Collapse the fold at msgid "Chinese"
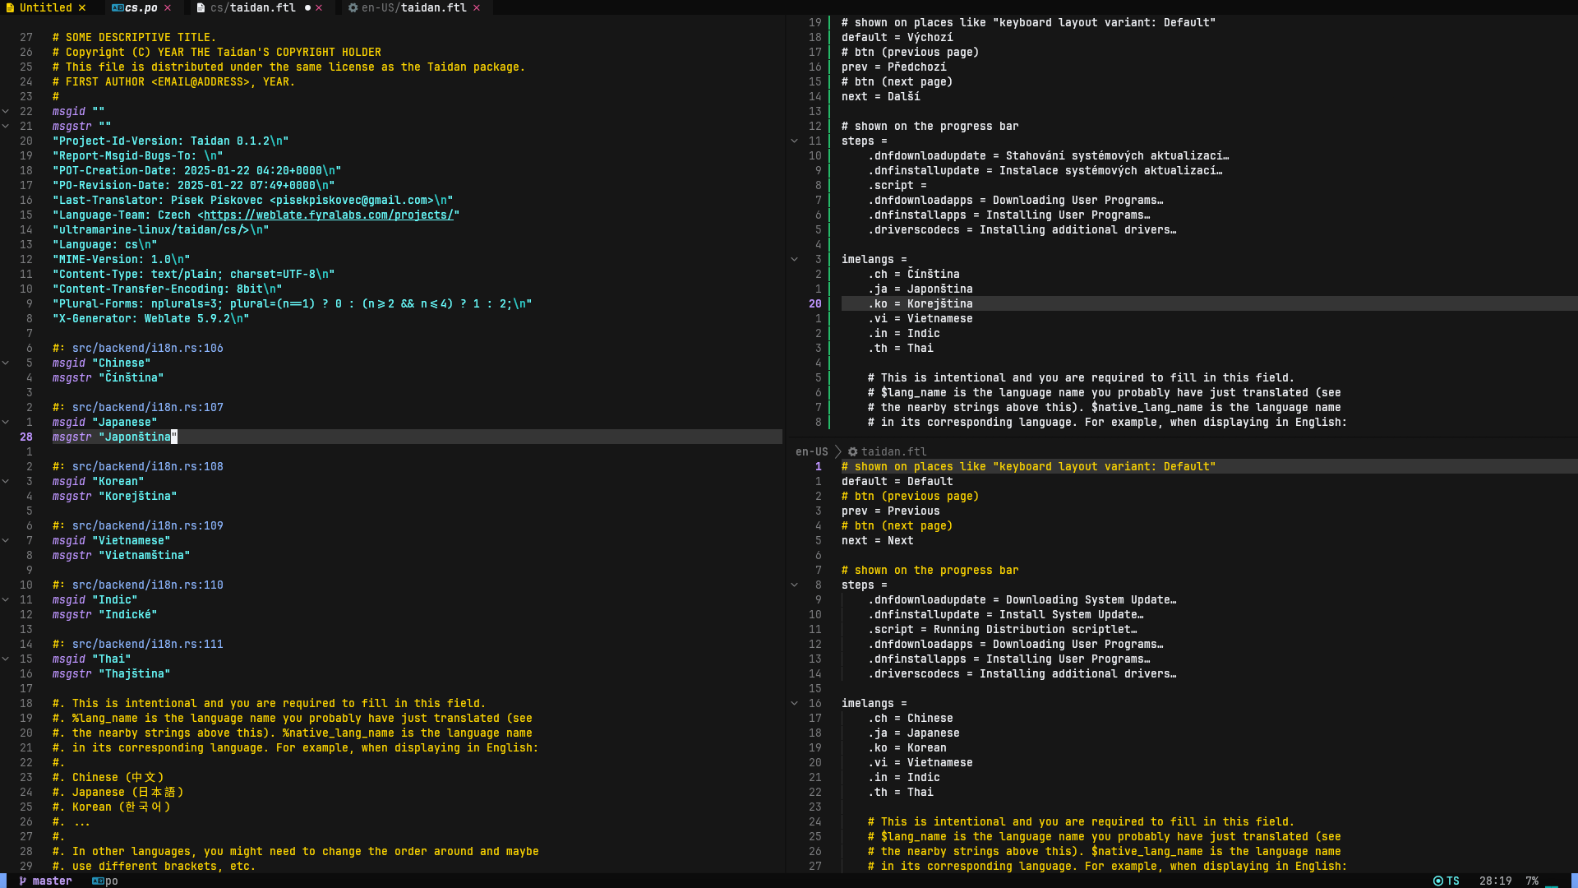Image resolution: width=1578 pixels, height=888 pixels. (6, 363)
